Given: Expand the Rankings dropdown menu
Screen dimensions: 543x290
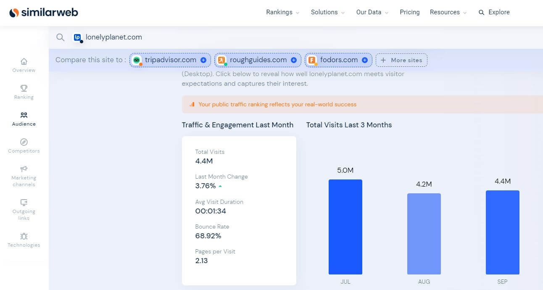Looking at the screenshot, I should (283, 12).
